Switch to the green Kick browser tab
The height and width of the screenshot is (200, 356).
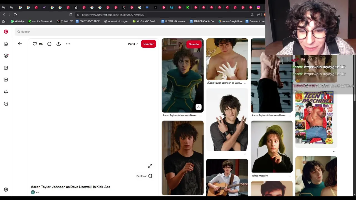187,7
